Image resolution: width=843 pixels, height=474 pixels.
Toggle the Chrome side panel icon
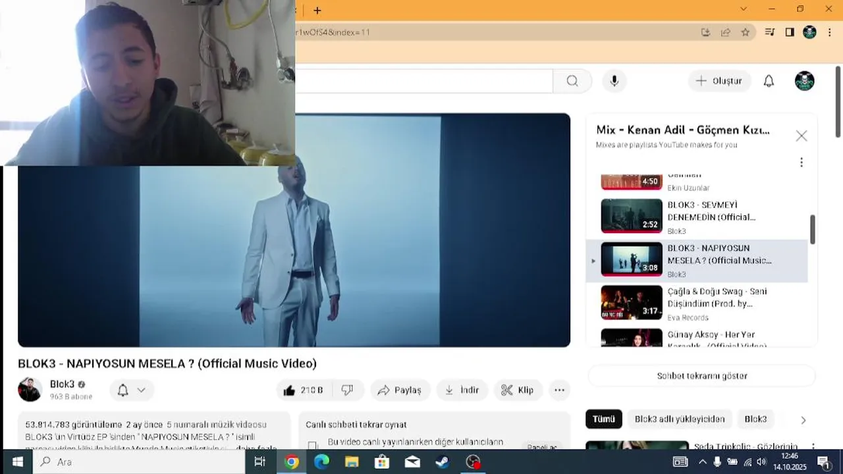[x=790, y=32]
